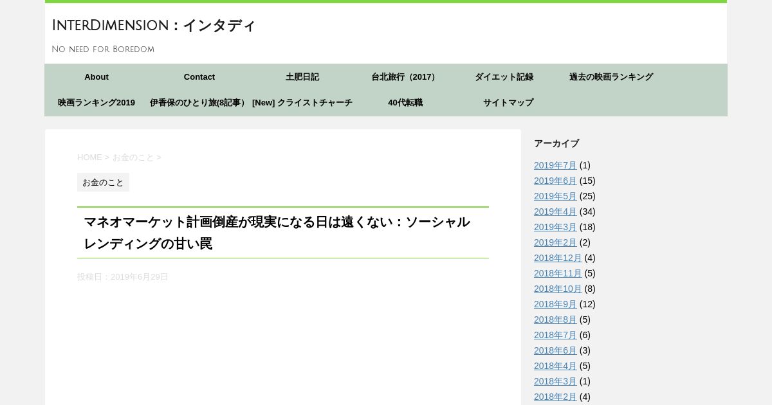Select 映画ランキング2019 in the nav bar
This screenshot has height=405, width=772.
click(x=96, y=102)
